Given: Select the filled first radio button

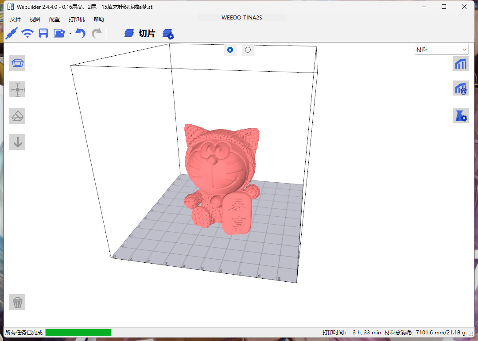Looking at the screenshot, I should tap(230, 50).
